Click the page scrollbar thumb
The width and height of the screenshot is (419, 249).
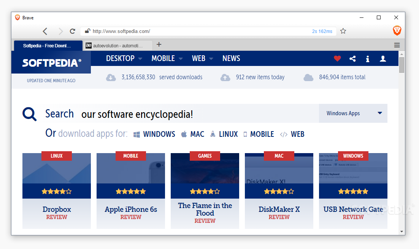(x=402, y=65)
